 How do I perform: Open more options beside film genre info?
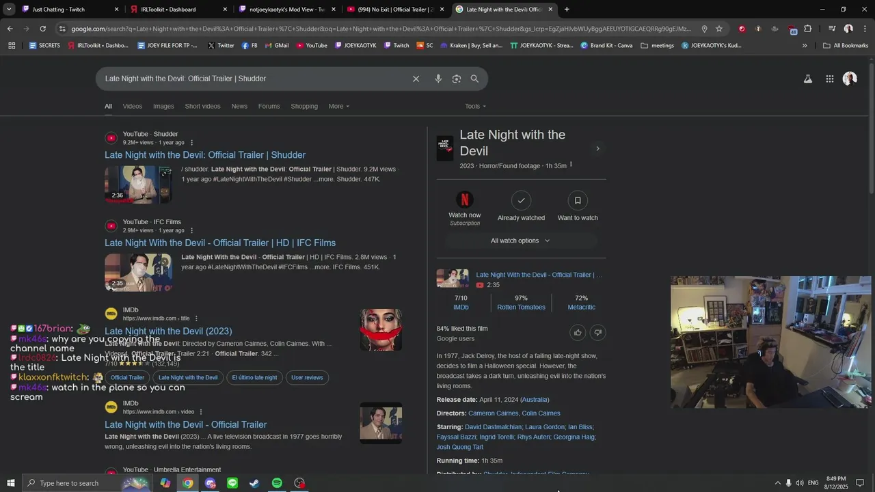click(x=571, y=165)
